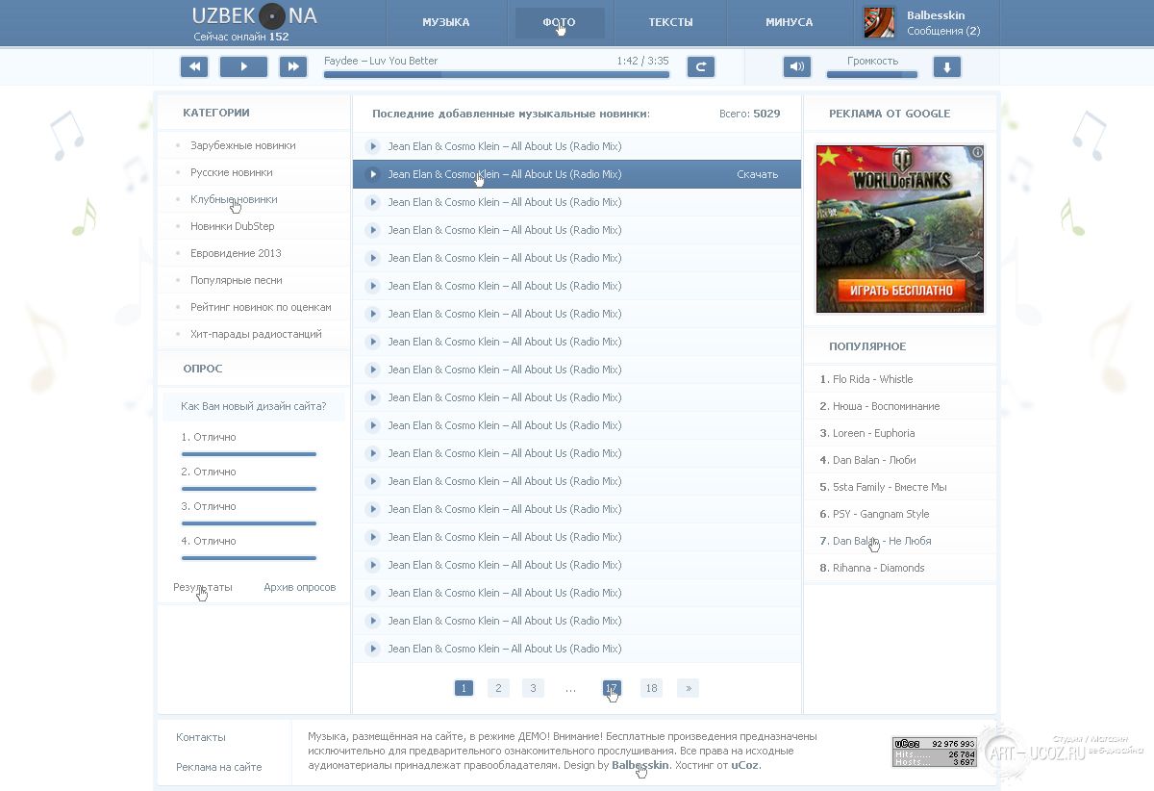Screen dimensions: 1154x791
Task: Click the 1:42 / 3:35 time display
Action: [642, 61]
